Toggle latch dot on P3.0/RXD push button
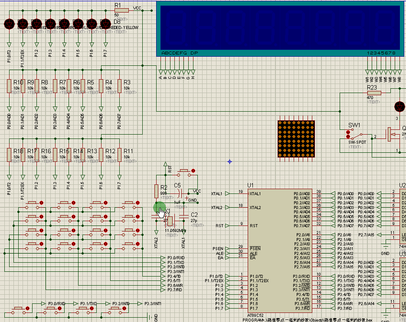The height and width of the screenshot is (322, 406). 27,308
